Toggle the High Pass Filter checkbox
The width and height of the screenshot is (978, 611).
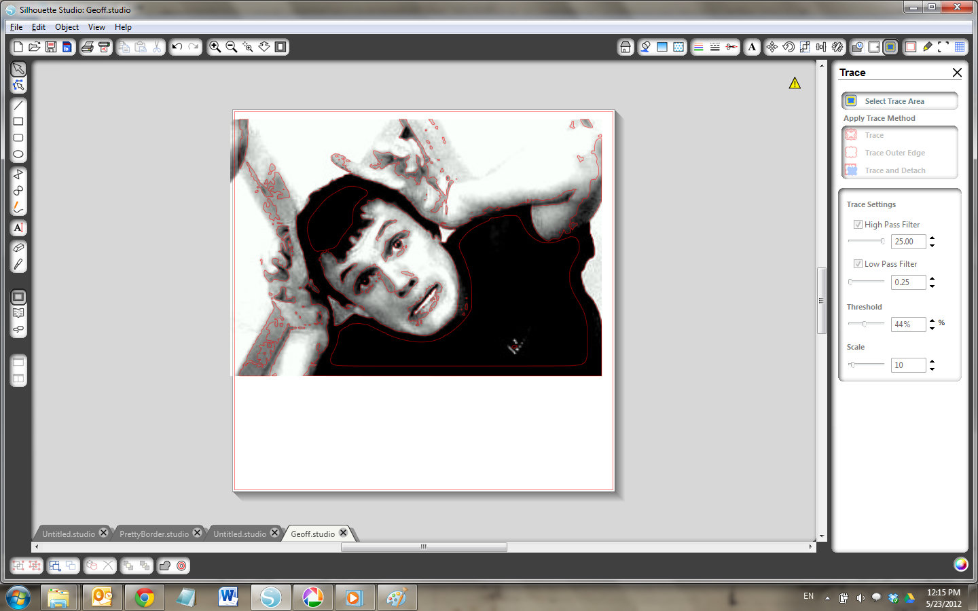click(x=858, y=225)
